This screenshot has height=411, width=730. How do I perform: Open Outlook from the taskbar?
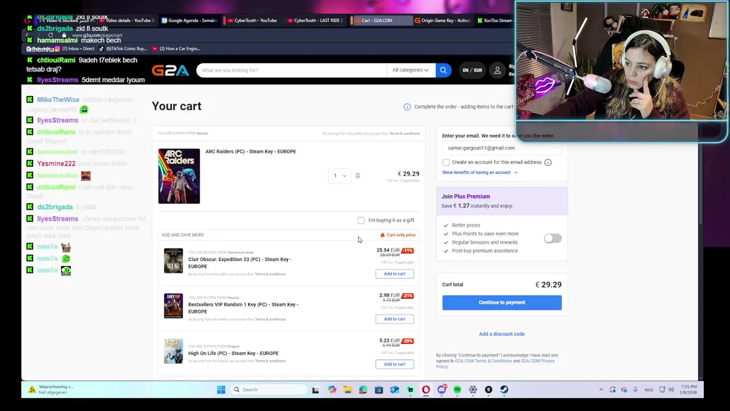coord(395,390)
